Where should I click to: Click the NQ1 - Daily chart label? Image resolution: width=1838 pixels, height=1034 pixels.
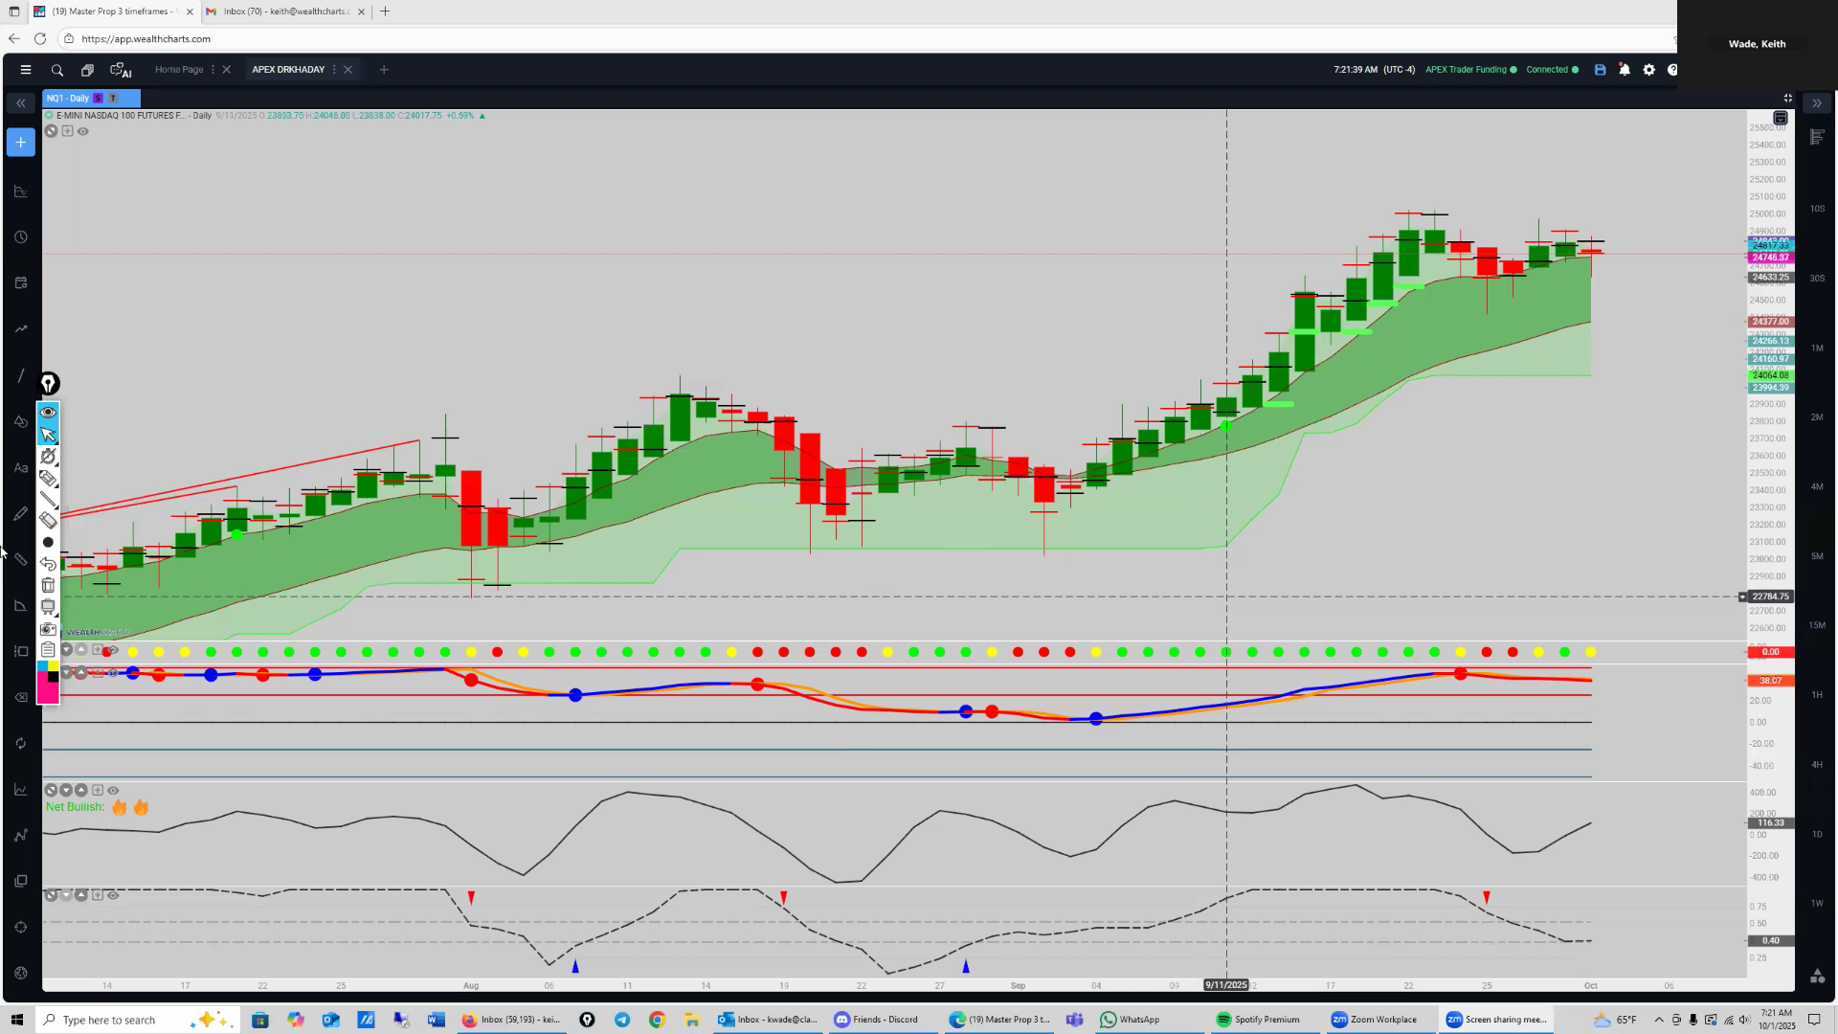coord(67,99)
